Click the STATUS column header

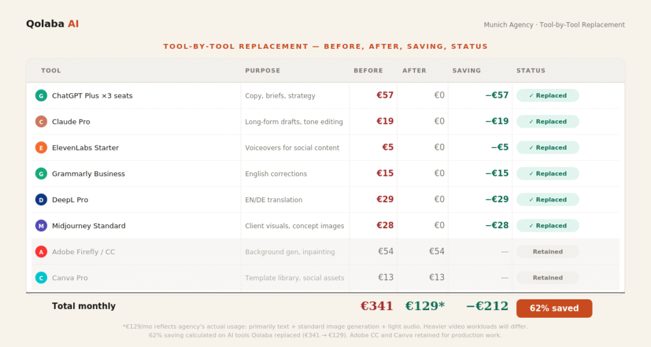pos(531,71)
